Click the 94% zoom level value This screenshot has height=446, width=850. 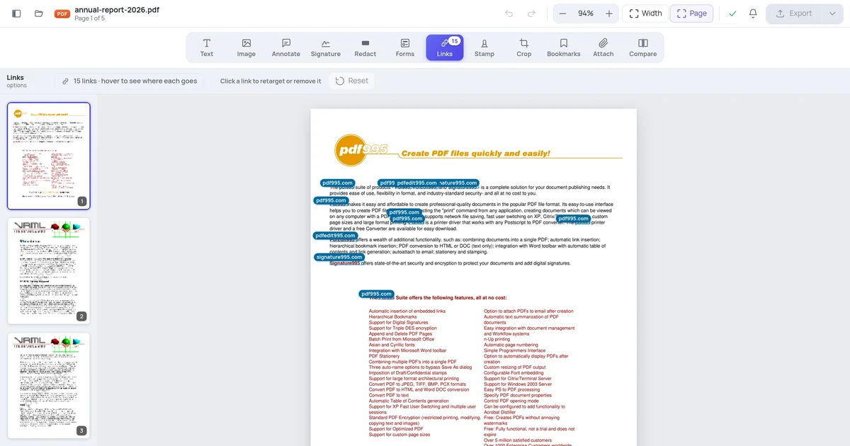[586, 13]
